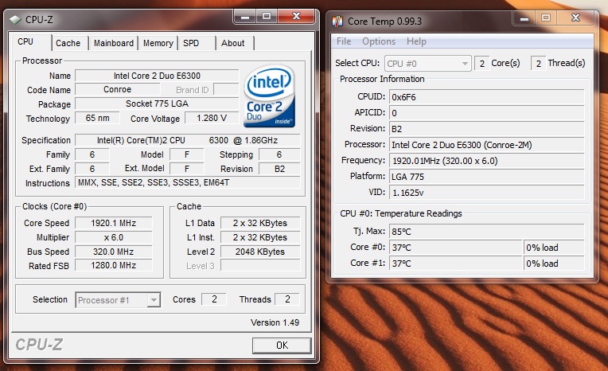
Task: Click the Bus Speed value 320.0 MHz
Action: 114,252
